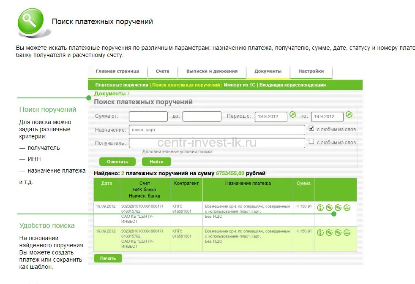This screenshot has width=415, height=284.
Task: Click copy icon left of document icon, first row
Action: pyautogui.click(x=338, y=208)
